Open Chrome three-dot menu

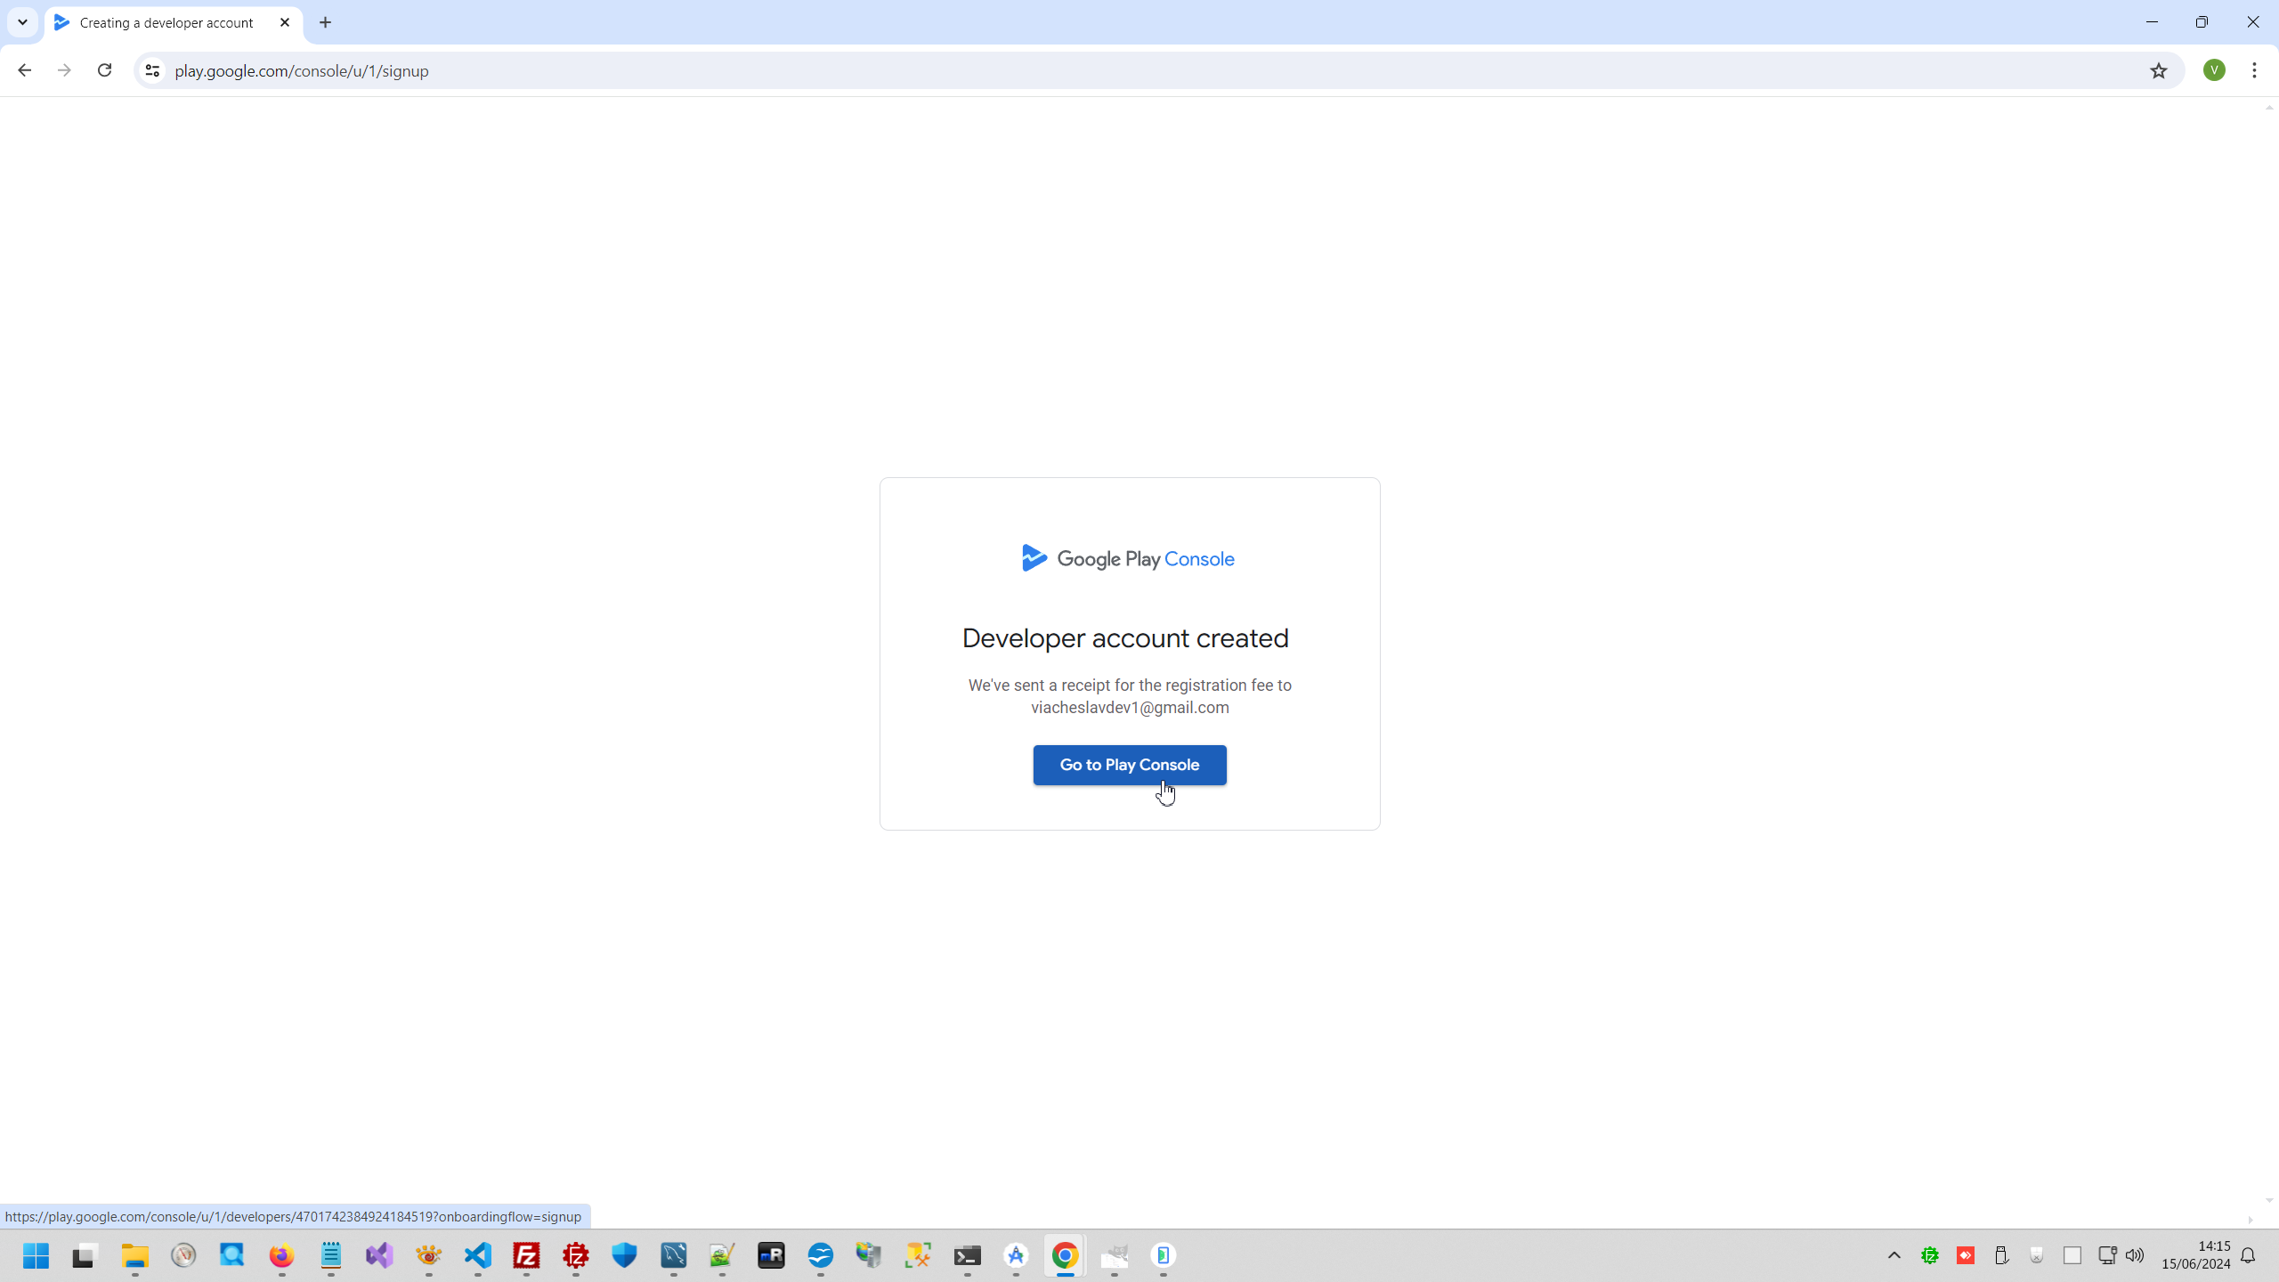2254,70
